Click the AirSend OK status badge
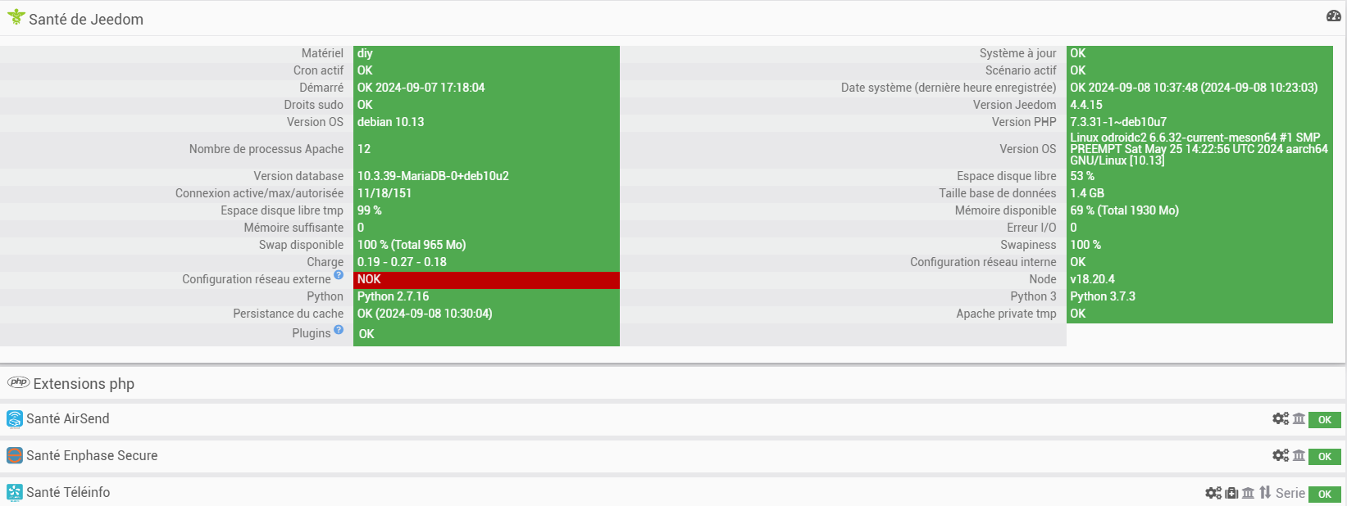This screenshot has height=506, width=1347. pos(1325,420)
